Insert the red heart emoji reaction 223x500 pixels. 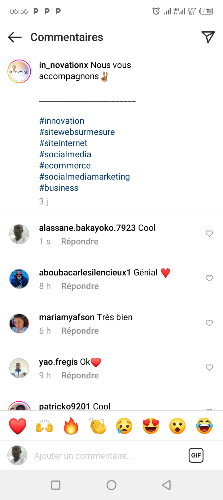click(x=18, y=426)
